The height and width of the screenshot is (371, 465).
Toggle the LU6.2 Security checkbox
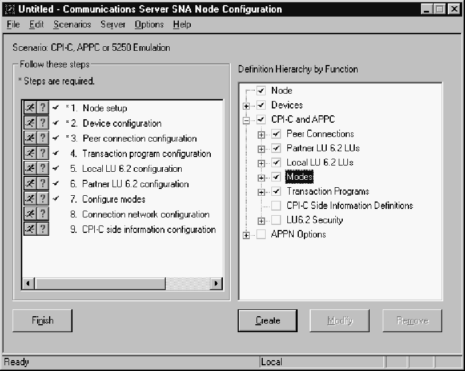coord(276,220)
